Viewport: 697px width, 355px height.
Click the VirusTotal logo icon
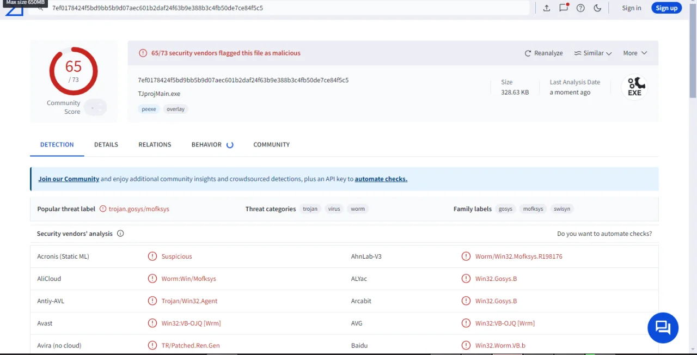tap(14, 10)
